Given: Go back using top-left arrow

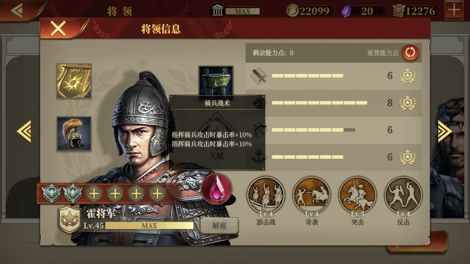Looking at the screenshot, I should coord(17,11).
